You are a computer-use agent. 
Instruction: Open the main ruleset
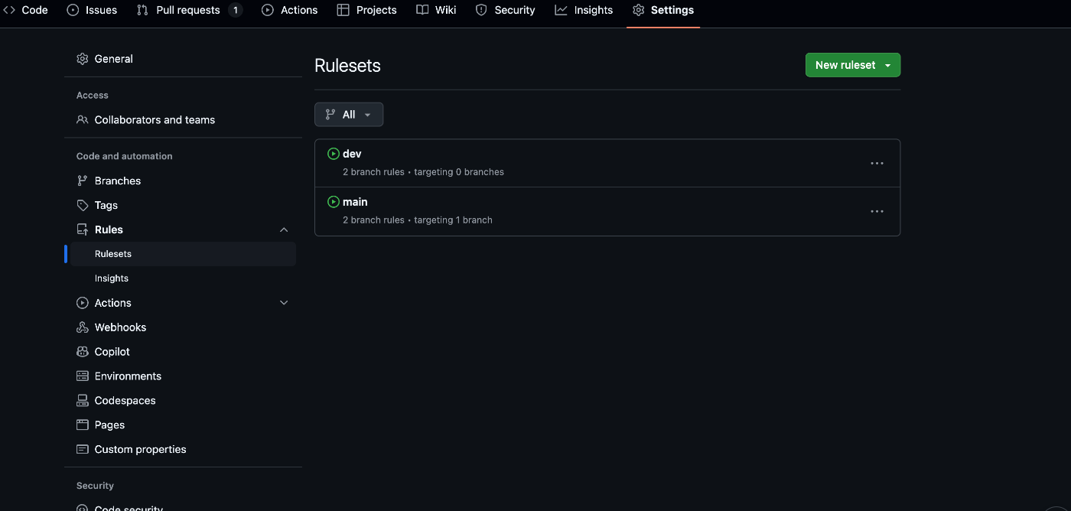355,202
